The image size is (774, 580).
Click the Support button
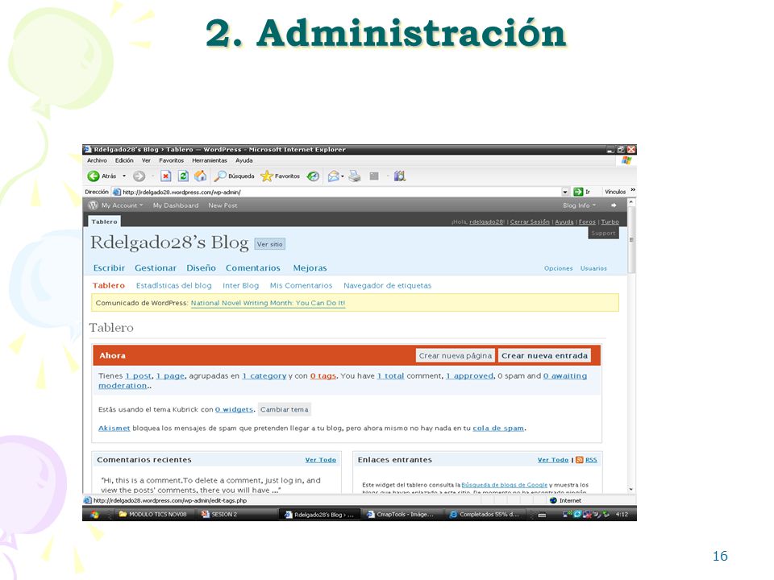point(603,234)
